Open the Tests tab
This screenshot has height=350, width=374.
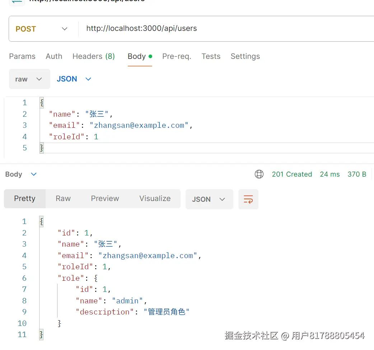coord(211,56)
